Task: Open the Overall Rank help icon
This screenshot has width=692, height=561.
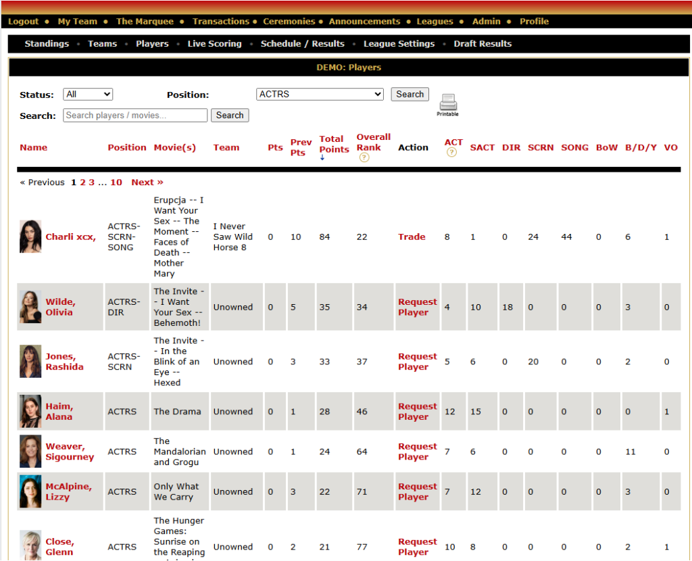Action: [x=364, y=157]
